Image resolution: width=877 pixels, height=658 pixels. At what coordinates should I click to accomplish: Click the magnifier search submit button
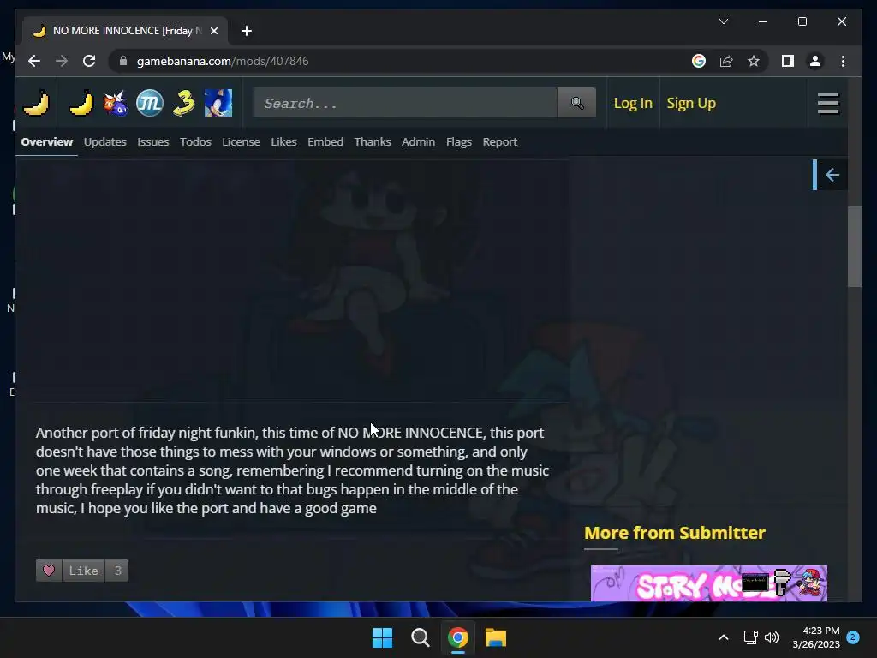[576, 103]
